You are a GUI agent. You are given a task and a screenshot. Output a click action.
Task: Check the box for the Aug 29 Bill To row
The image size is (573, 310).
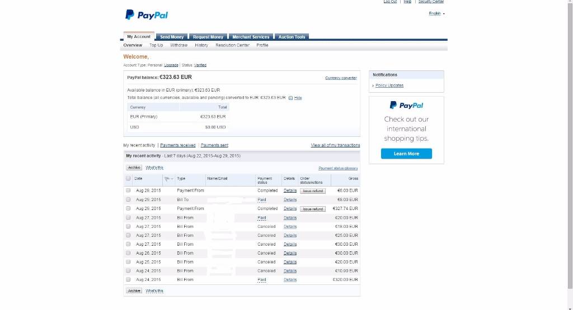pos(128,199)
